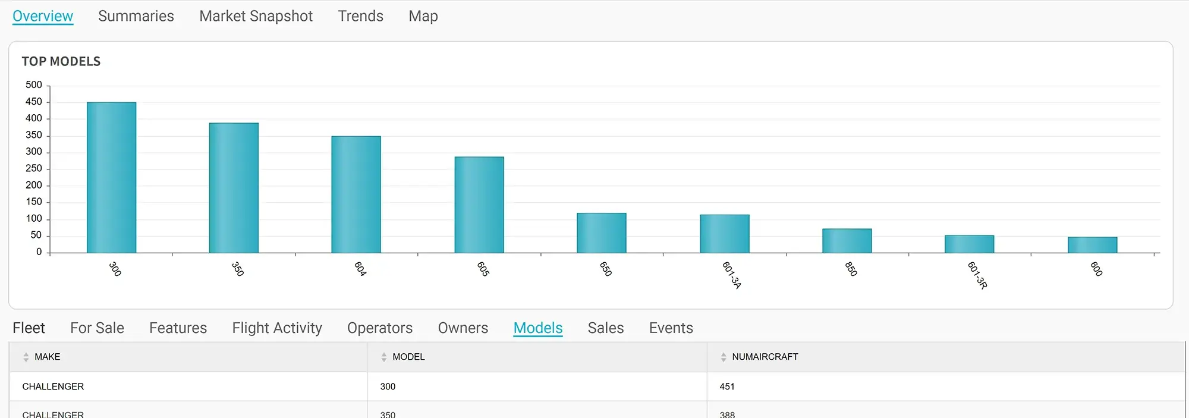
Task: Switch to the Summaries tab
Action: point(136,16)
